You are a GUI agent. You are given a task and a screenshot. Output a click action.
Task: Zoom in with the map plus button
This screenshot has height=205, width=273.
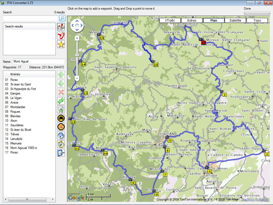(x=77, y=38)
